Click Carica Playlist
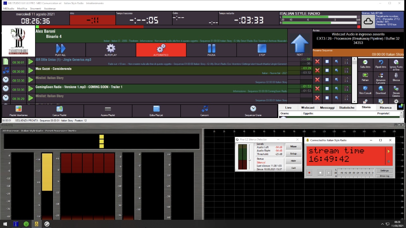Image resolution: width=406 pixels, height=228 pixels. tap(59, 111)
